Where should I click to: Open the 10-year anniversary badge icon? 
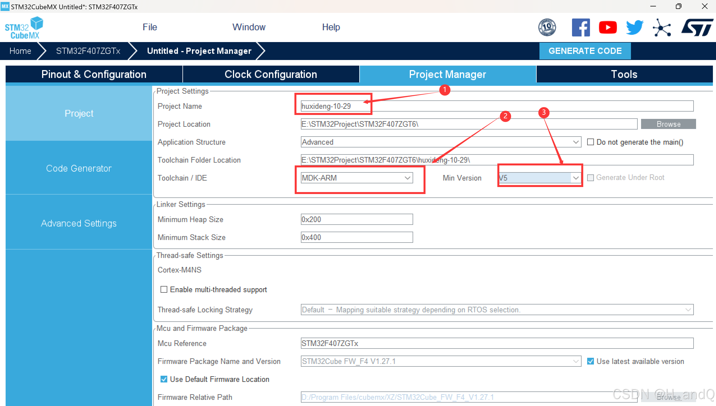[x=547, y=27]
